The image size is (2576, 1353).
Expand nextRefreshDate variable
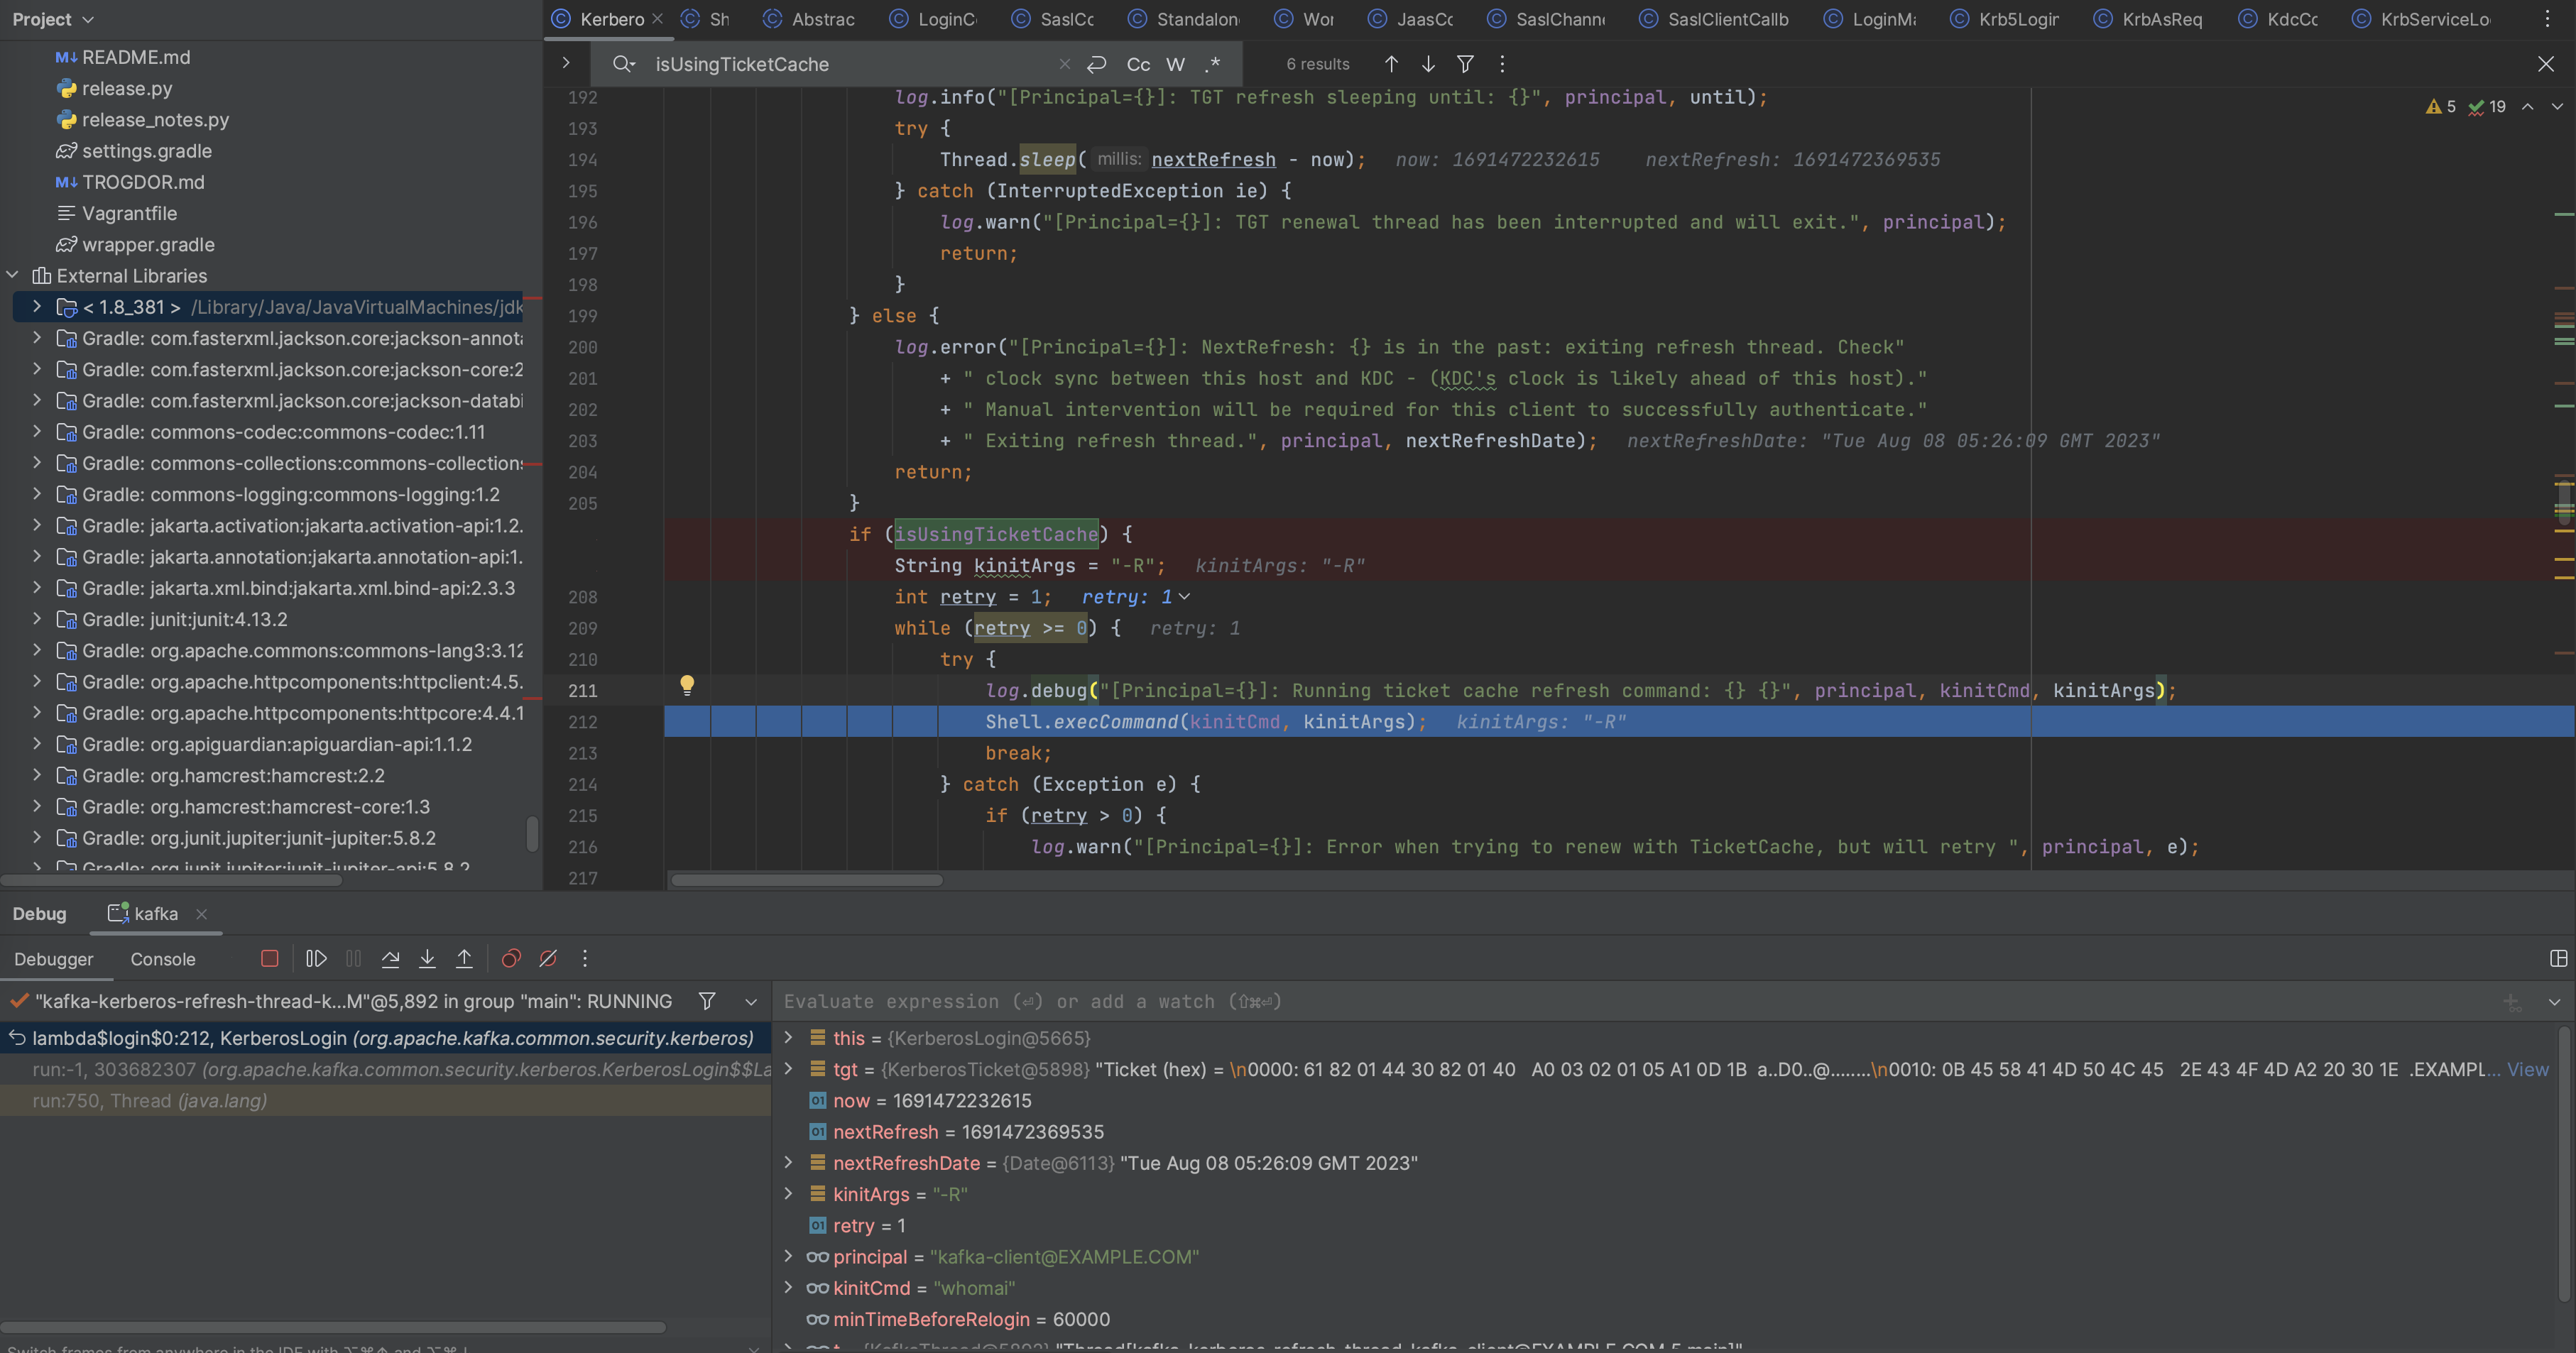coord(788,1162)
